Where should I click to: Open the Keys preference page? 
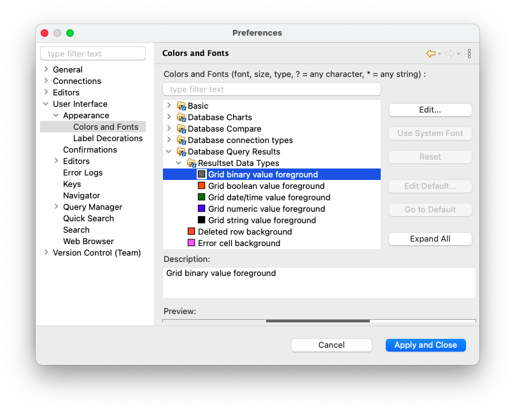[x=72, y=184]
